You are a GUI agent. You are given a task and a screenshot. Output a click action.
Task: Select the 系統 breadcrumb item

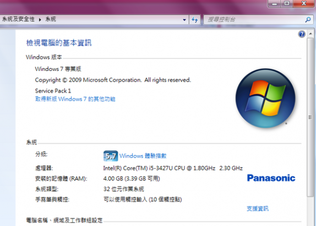[51, 19]
